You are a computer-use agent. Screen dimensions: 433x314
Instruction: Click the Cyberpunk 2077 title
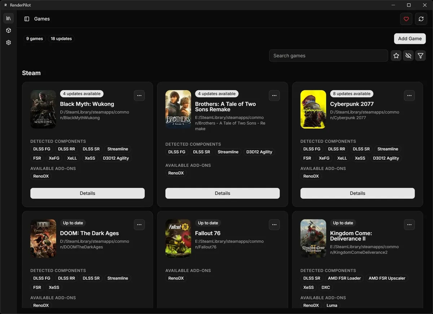(352, 104)
